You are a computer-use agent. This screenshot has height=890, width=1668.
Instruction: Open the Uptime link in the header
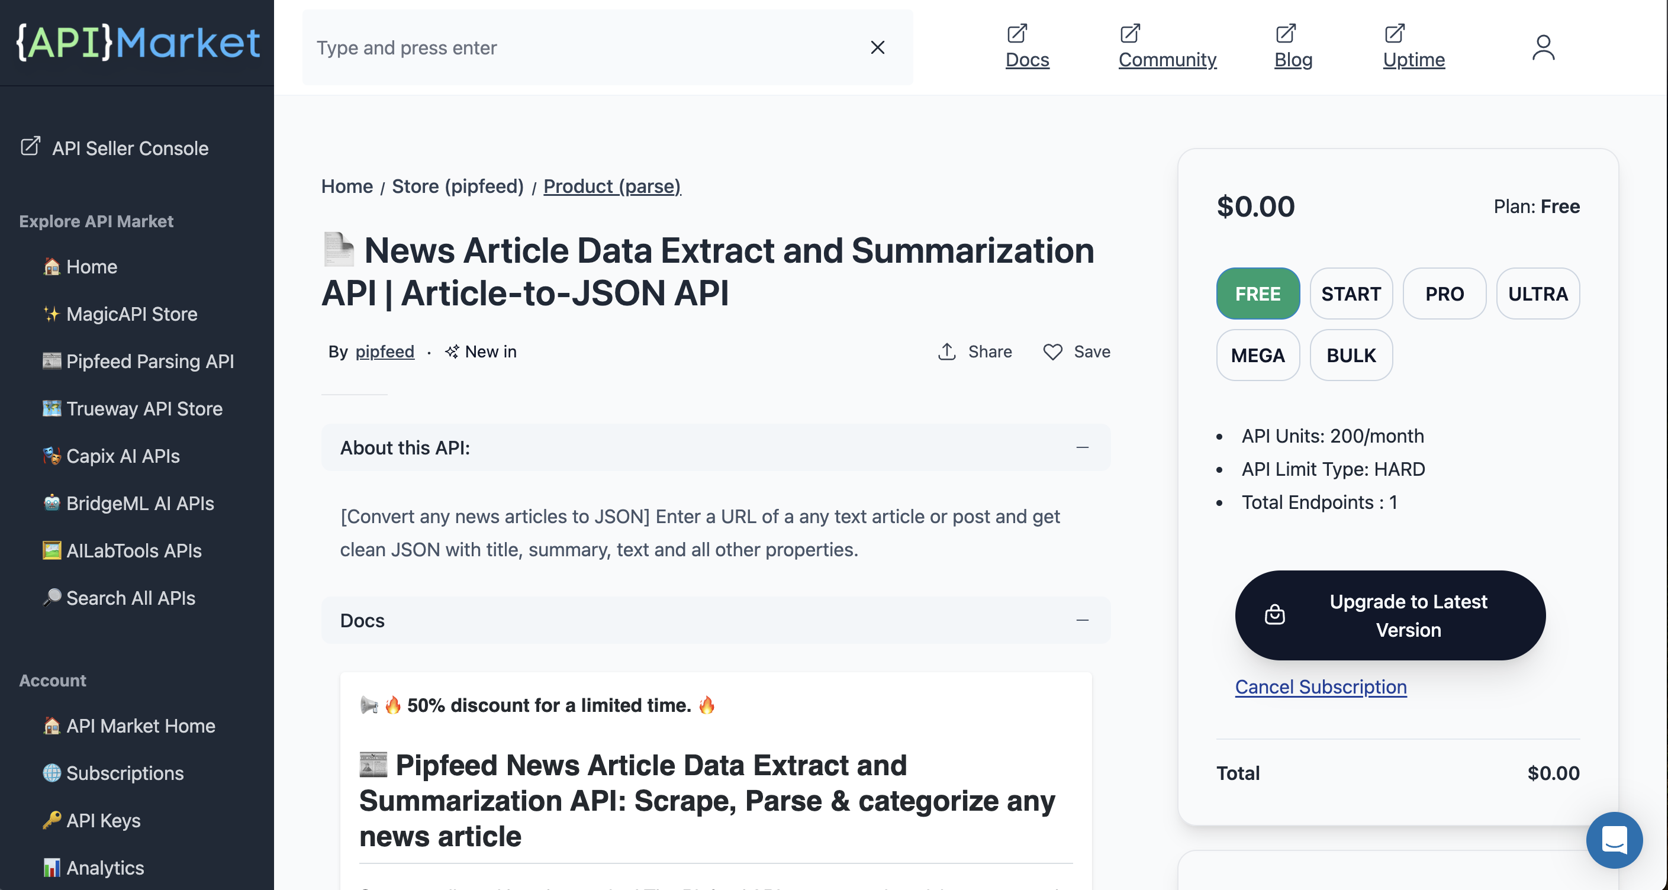pyautogui.click(x=1413, y=59)
